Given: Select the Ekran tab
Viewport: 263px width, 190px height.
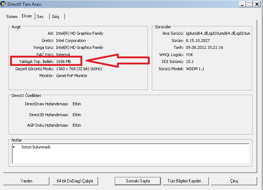Looking at the screenshot, I should [x=27, y=16].
